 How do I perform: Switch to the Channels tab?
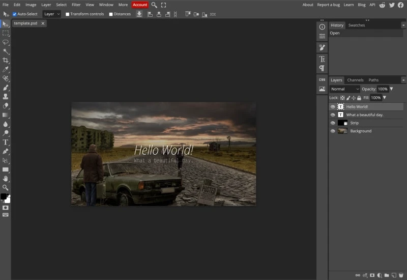[355, 80]
